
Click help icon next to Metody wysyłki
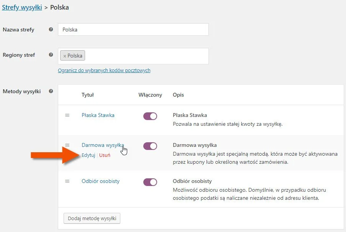51,91
